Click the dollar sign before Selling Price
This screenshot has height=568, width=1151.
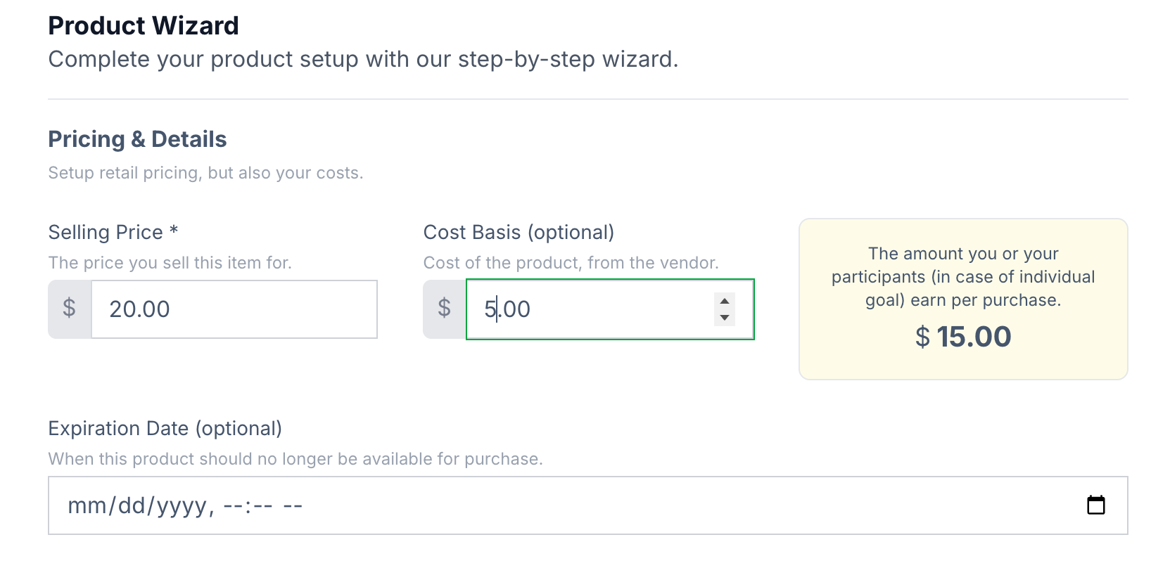point(69,309)
